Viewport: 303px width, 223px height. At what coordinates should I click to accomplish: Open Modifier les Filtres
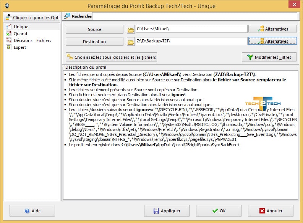(x=269, y=57)
